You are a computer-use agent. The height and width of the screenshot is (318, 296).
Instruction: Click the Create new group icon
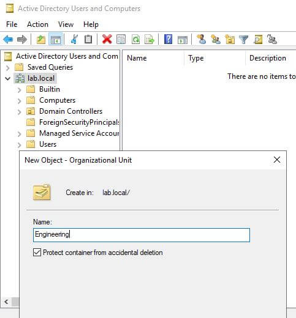coord(216,39)
